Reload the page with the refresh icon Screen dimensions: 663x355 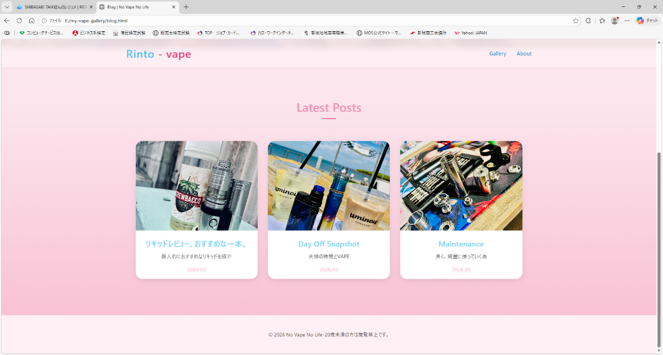click(x=19, y=21)
